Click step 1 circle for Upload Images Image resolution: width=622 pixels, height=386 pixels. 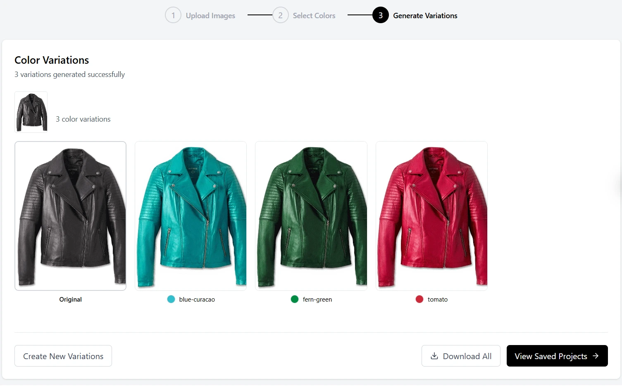click(x=173, y=15)
